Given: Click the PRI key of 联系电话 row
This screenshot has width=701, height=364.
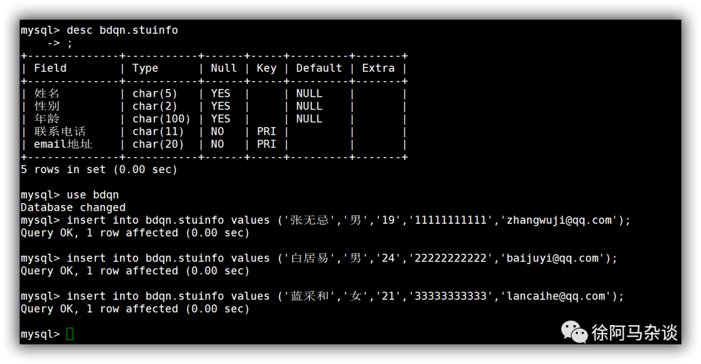Looking at the screenshot, I should [x=267, y=132].
